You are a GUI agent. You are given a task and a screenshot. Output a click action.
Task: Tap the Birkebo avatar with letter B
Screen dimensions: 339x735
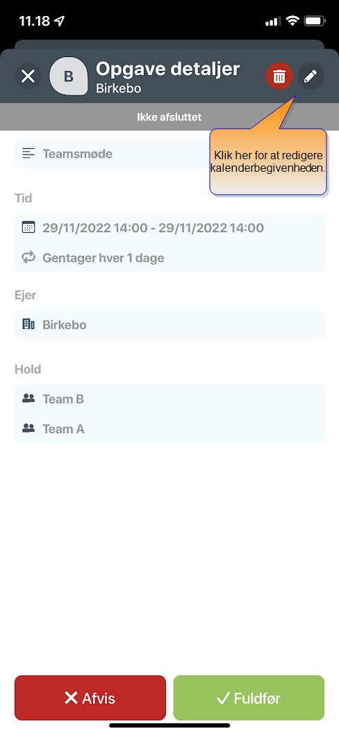68,76
